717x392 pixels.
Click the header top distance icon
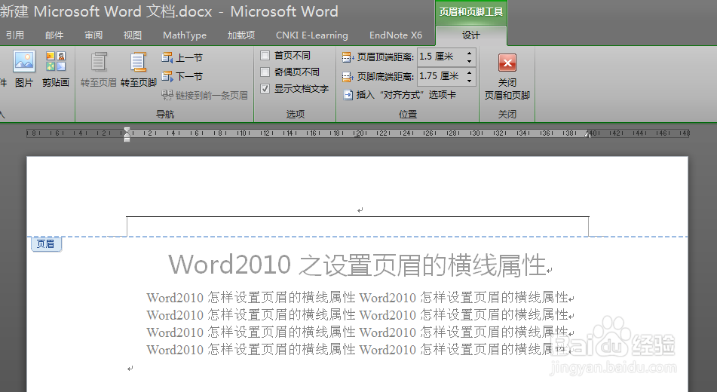(x=348, y=57)
